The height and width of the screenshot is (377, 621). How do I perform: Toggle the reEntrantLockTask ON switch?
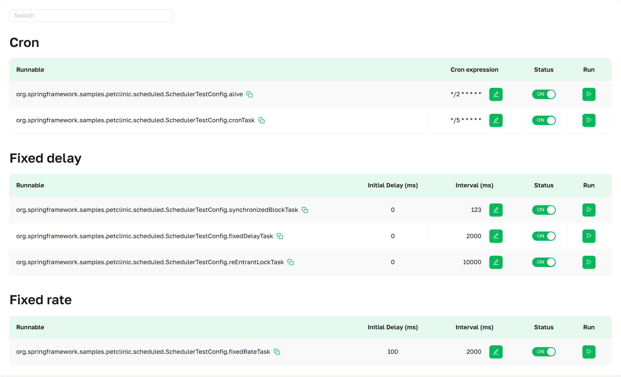click(544, 262)
